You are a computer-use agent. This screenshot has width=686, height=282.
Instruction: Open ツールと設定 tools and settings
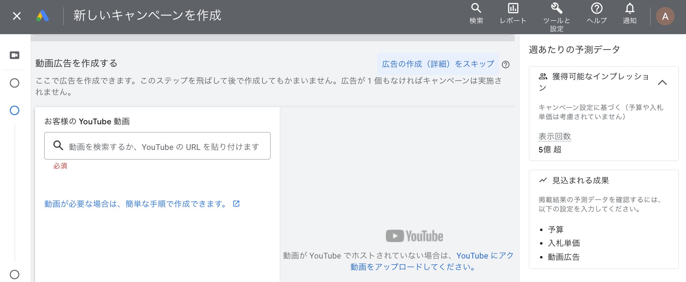556,17
